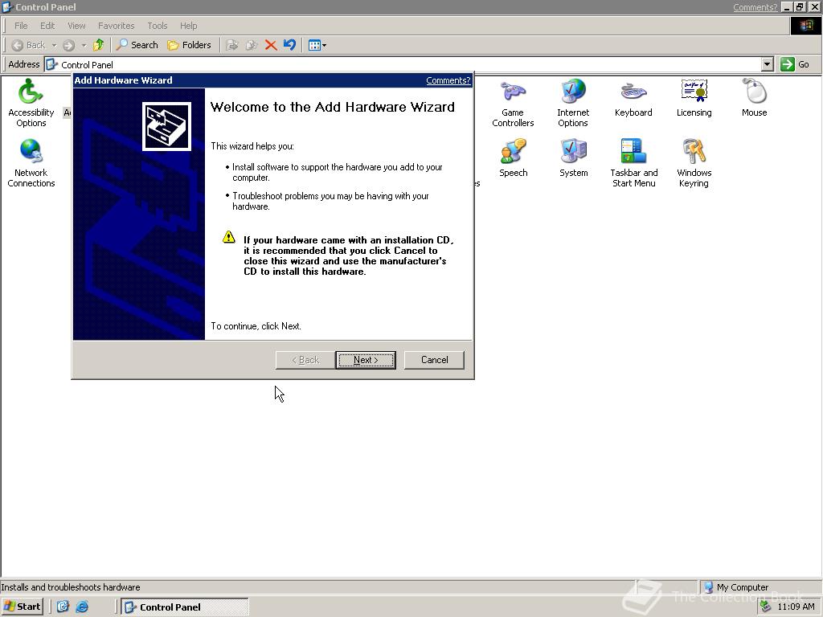This screenshot has height=617, width=823.
Task: Open Licensing applet
Action: point(694,98)
